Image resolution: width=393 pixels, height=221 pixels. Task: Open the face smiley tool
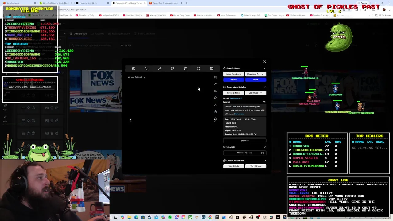(x=199, y=68)
